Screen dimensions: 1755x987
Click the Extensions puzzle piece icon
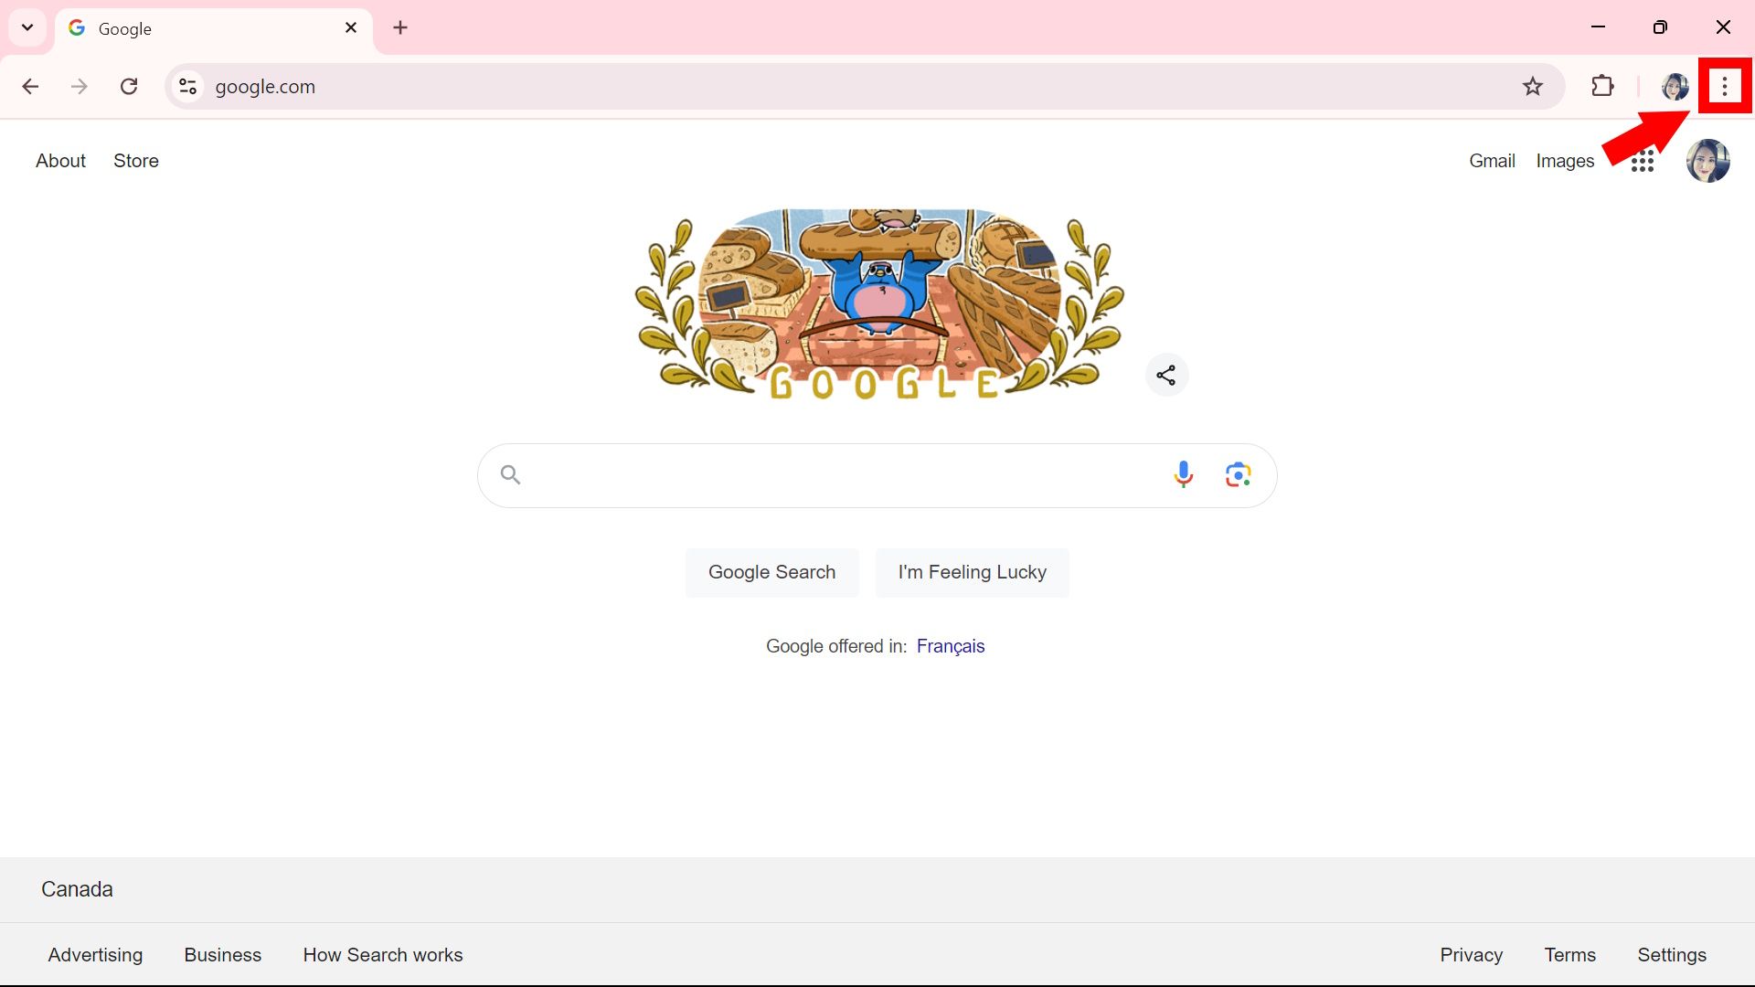coord(1602,86)
